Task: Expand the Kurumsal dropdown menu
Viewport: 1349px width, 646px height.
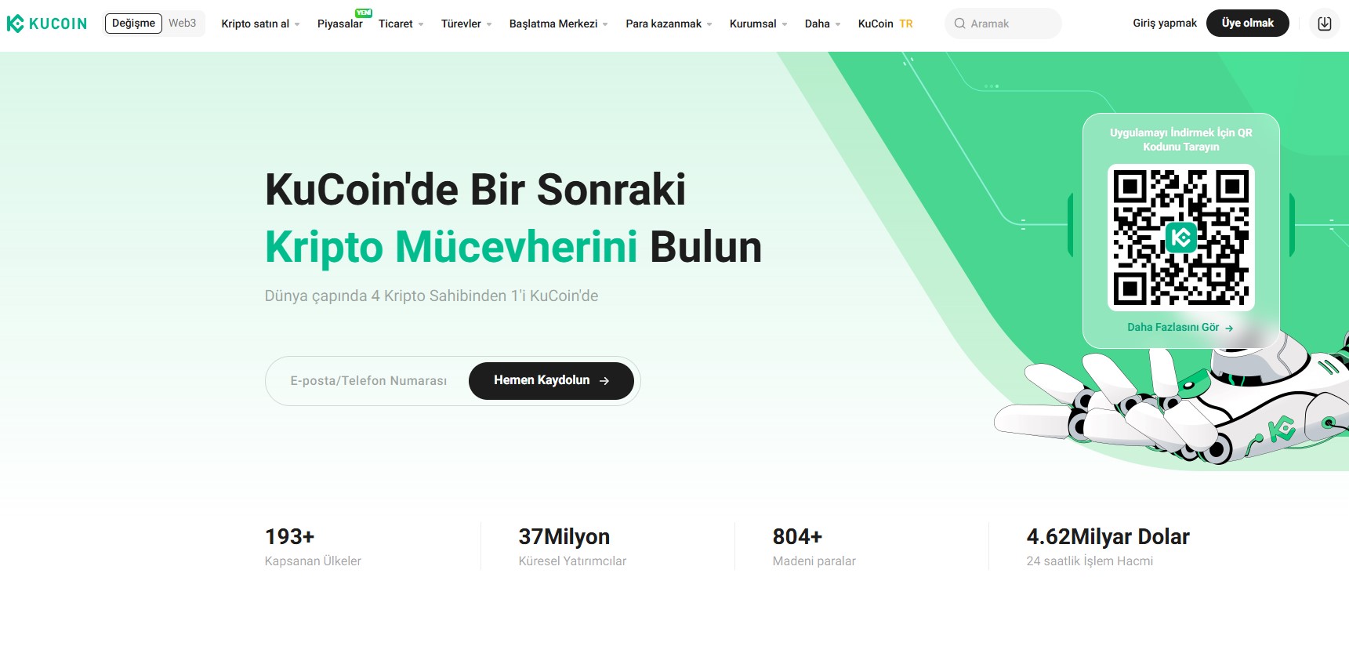Action: 758,24
